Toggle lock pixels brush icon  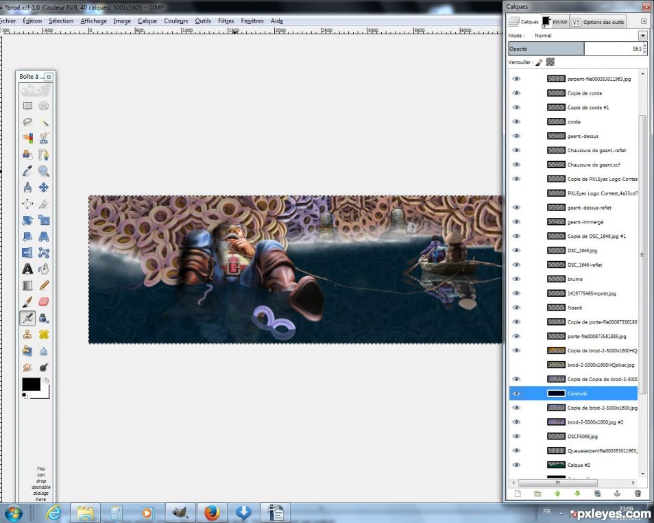click(x=540, y=62)
